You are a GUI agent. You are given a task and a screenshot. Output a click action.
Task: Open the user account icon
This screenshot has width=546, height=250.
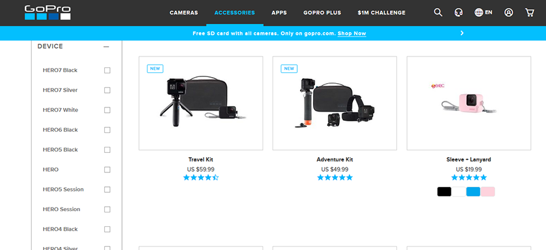(x=509, y=13)
